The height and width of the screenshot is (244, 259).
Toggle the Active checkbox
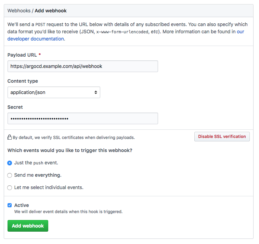(x=10, y=205)
